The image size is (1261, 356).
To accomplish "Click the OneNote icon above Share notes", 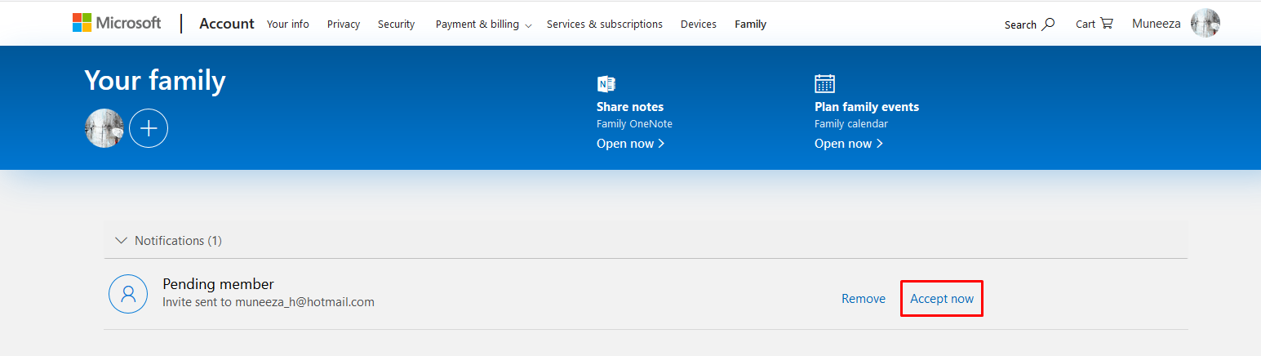I will [606, 84].
